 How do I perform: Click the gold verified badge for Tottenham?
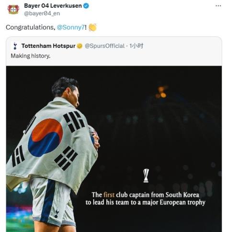(79, 46)
